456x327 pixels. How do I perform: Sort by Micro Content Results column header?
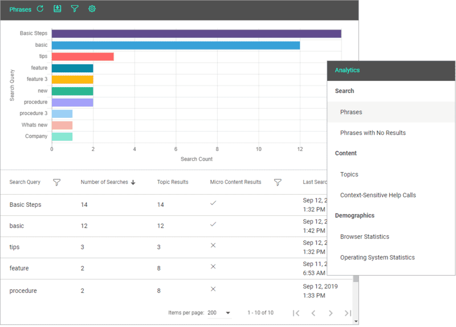pos(235,182)
